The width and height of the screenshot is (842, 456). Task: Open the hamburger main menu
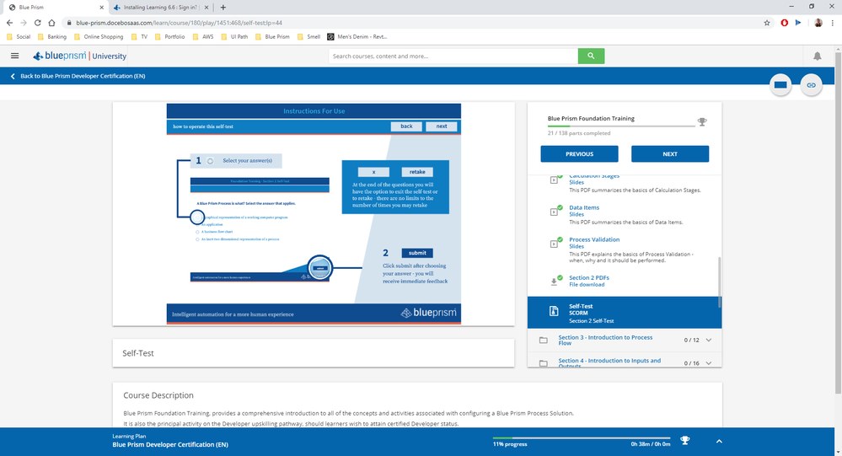coord(15,56)
